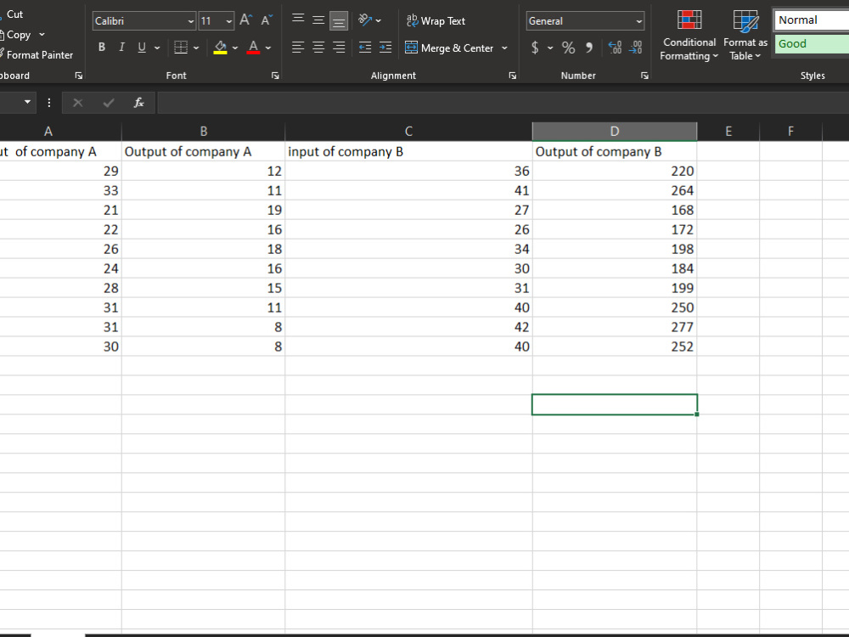Select Top Align icon
Viewport: 849px width, 637px height.
pos(298,20)
